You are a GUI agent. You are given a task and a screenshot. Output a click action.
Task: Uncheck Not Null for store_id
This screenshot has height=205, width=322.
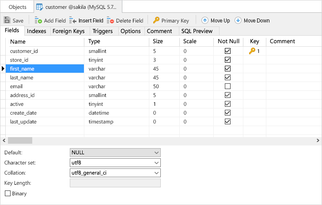coord(228,60)
